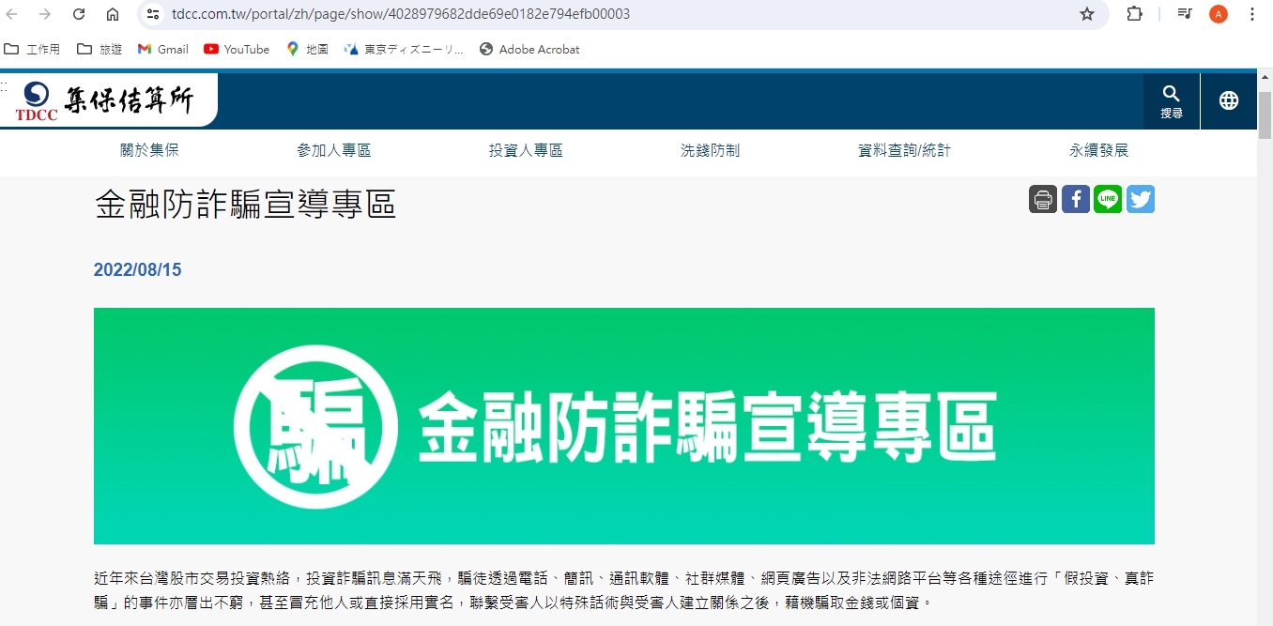
Task: Select the 洗錢防制 navigation menu
Action: (711, 148)
